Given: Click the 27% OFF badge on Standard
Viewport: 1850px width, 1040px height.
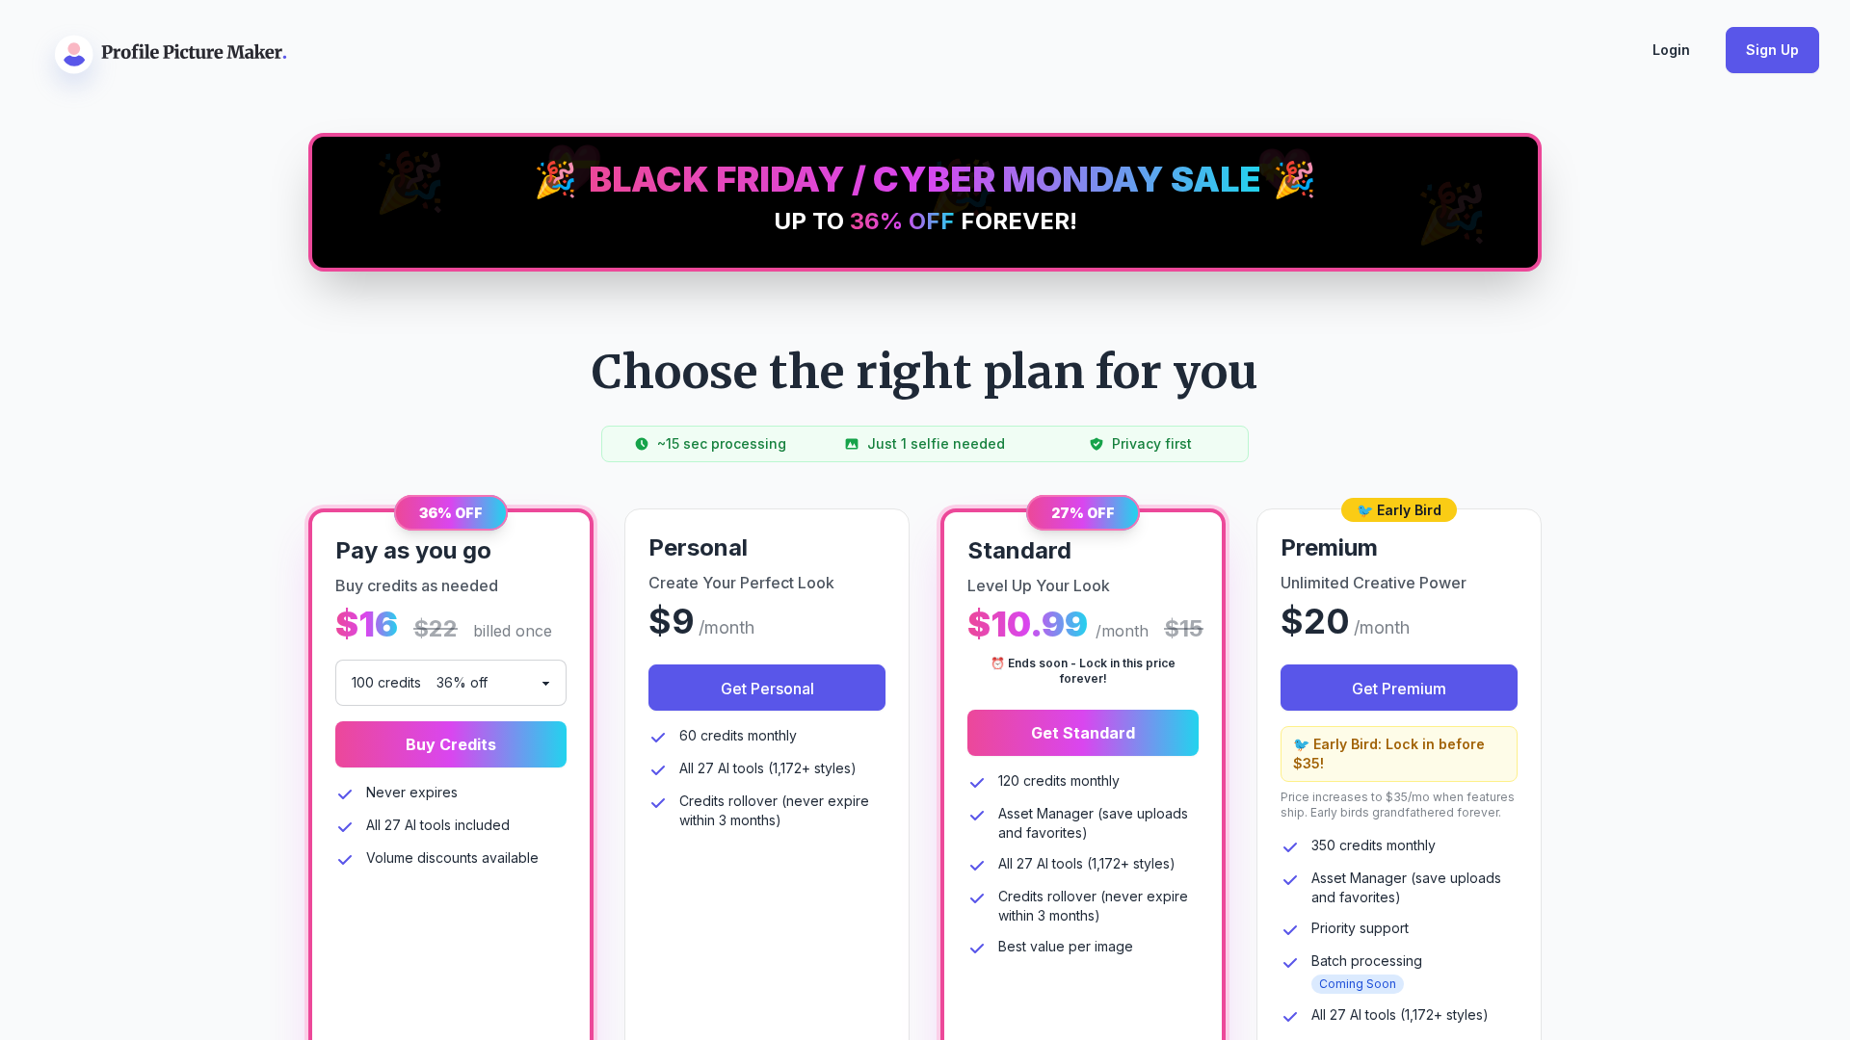Looking at the screenshot, I should (x=1083, y=513).
